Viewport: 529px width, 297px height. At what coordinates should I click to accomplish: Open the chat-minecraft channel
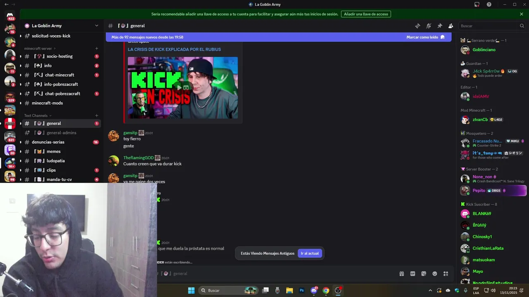[x=61, y=75]
